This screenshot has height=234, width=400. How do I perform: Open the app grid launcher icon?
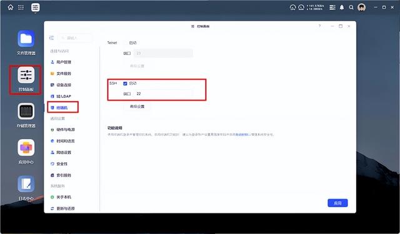click(21, 7)
